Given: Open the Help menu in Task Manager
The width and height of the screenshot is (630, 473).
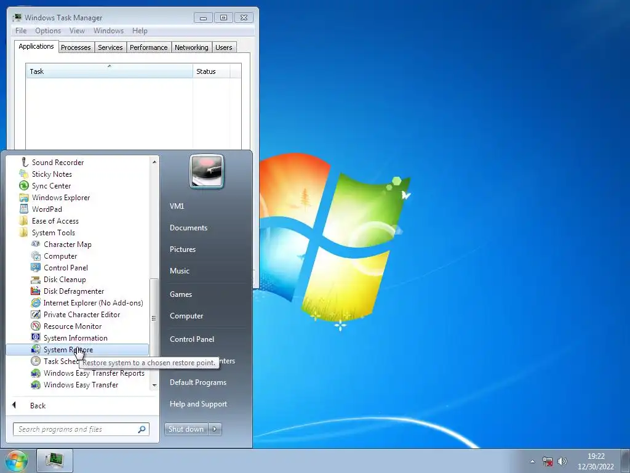Looking at the screenshot, I should (140, 31).
